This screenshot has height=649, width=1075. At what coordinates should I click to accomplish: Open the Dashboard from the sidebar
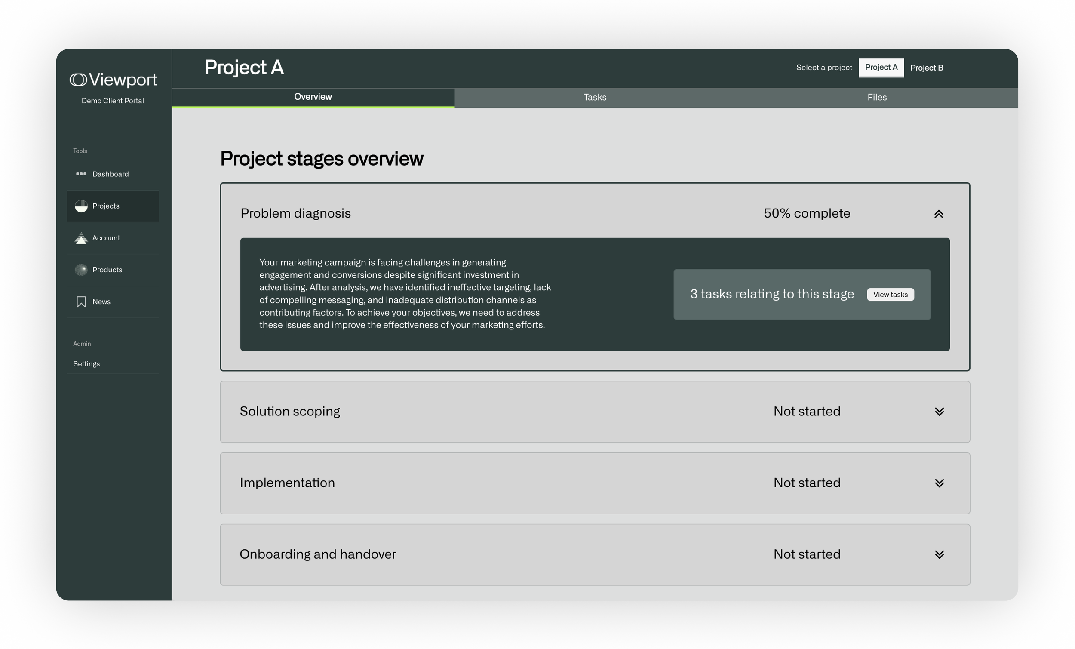point(110,174)
